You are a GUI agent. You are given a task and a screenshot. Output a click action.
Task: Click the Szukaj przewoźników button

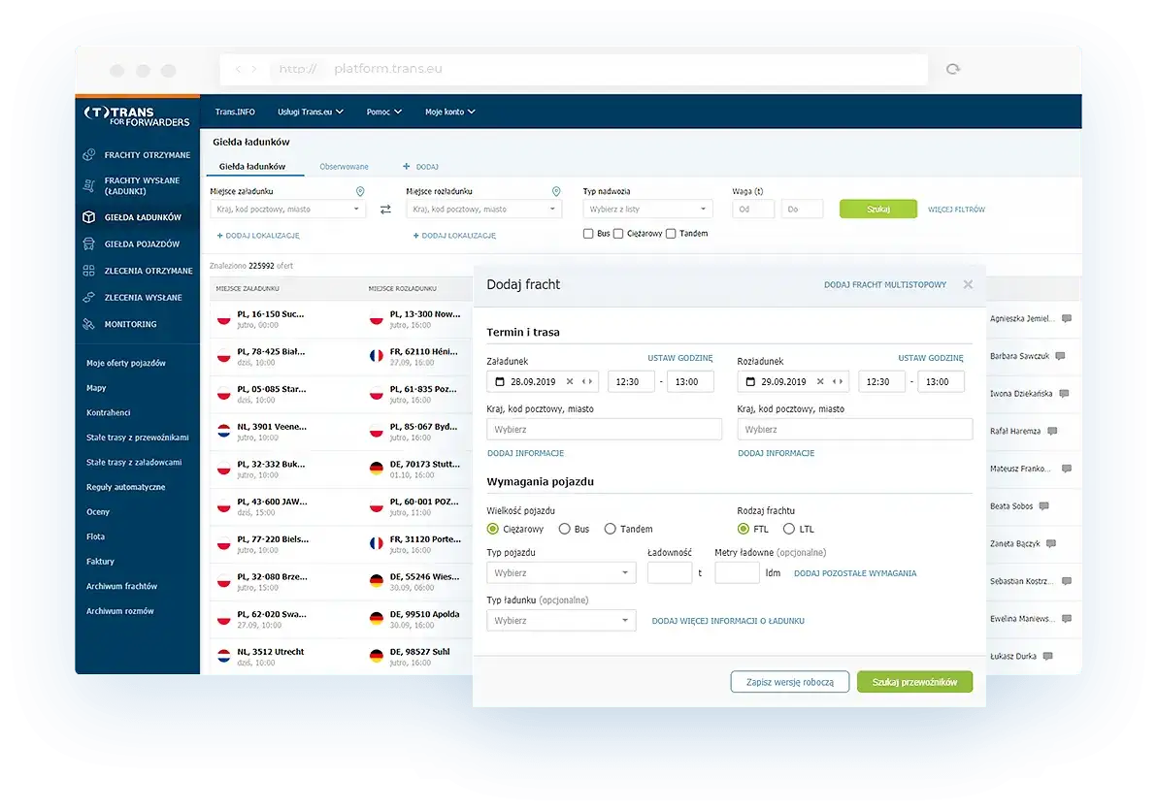[914, 682]
